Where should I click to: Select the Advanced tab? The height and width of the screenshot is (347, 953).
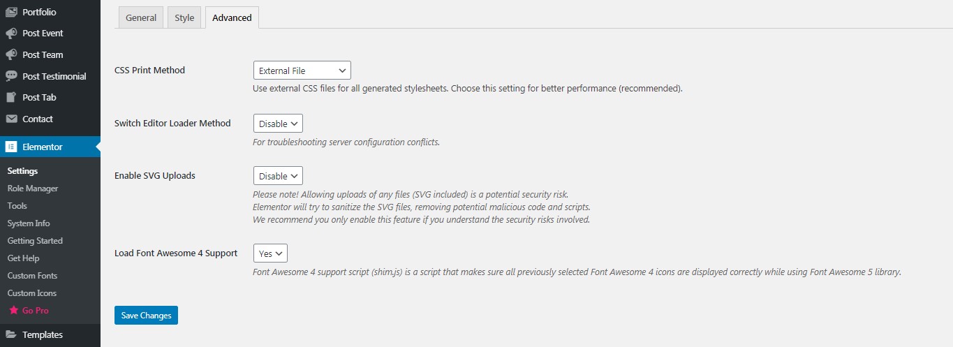232,17
